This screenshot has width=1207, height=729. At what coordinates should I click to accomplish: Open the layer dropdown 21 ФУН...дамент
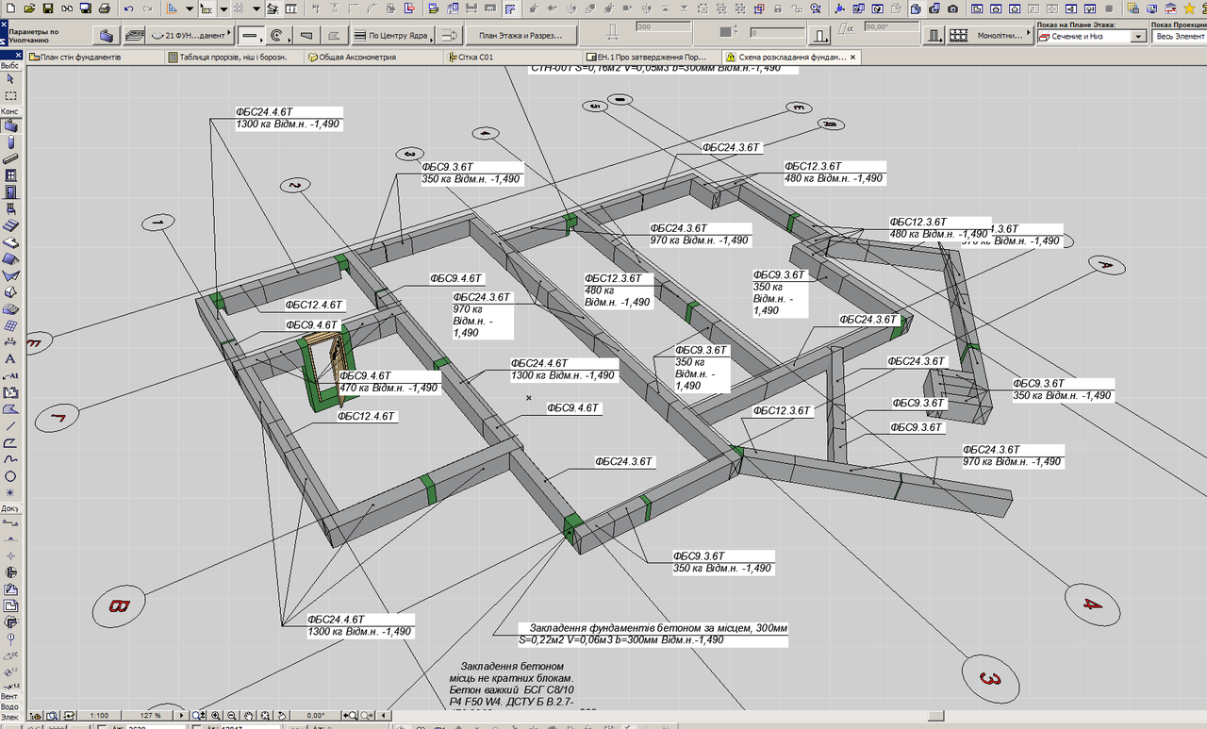tap(190, 36)
